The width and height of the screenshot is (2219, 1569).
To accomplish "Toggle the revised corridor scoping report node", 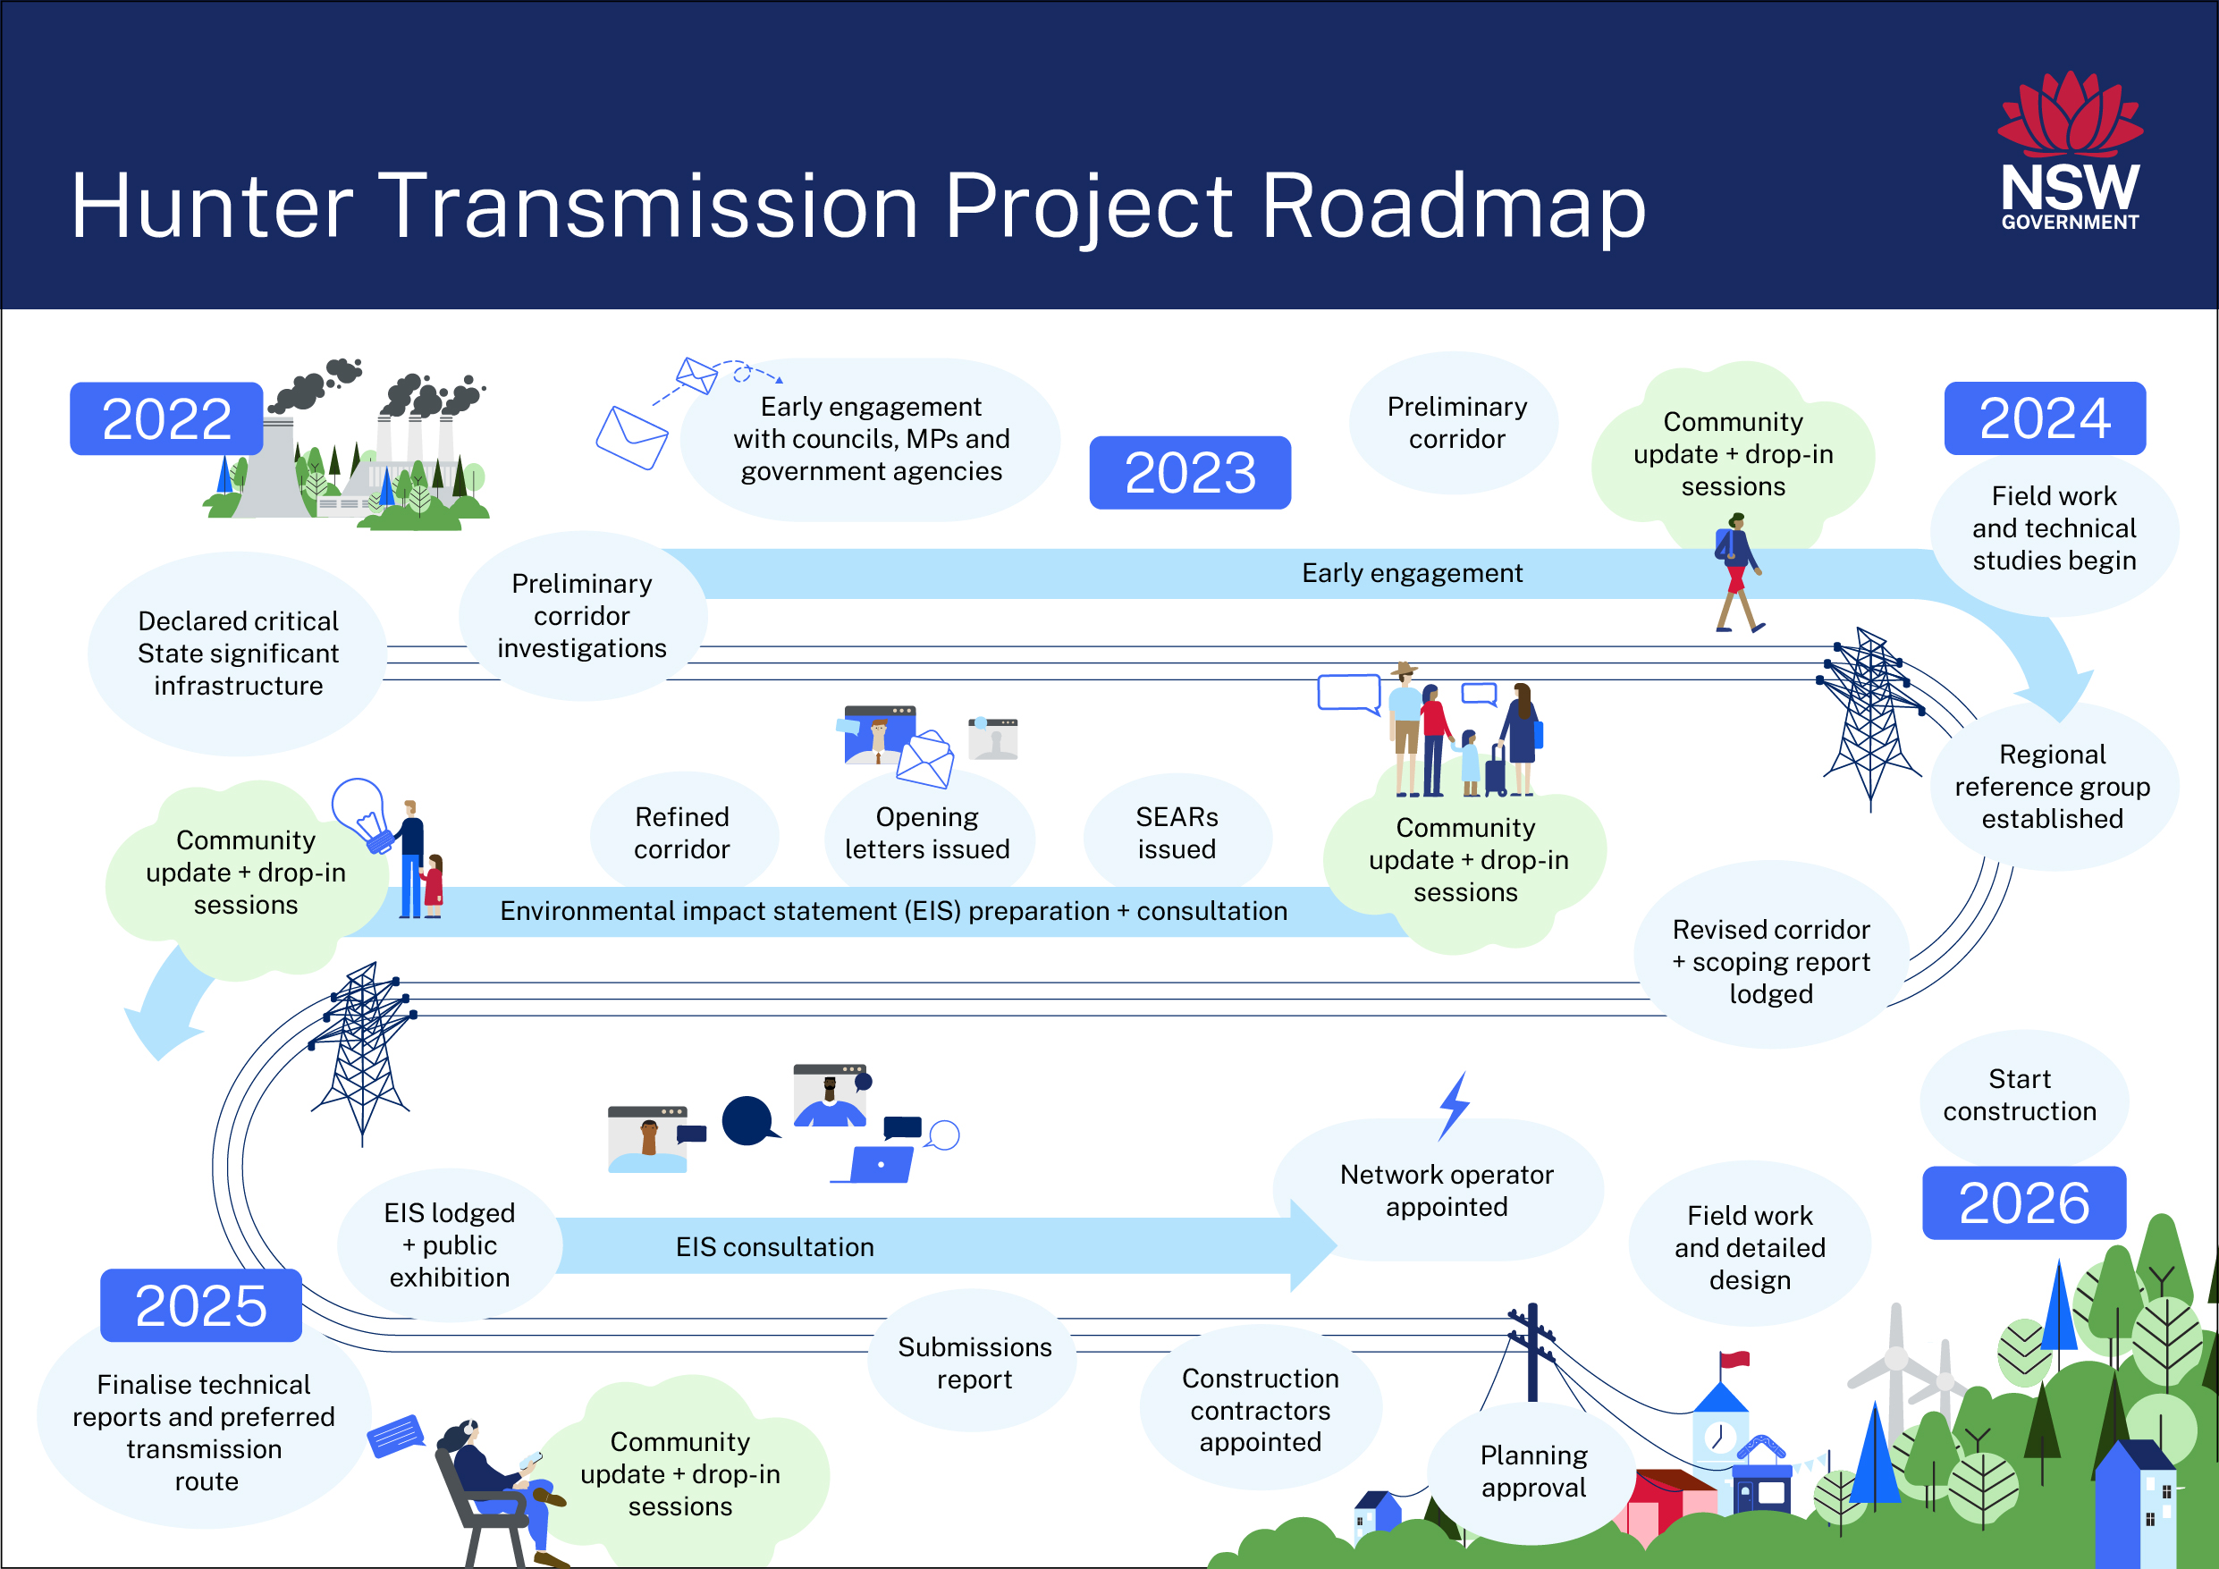I will (x=1776, y=946).
